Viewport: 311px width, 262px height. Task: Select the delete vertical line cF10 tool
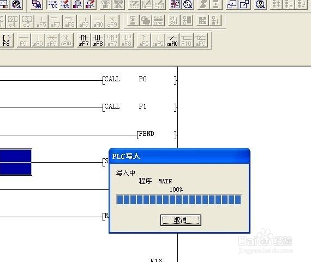pos(66,40)
